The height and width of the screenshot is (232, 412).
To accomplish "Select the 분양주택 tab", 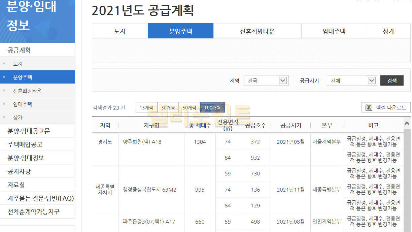I will (x=180, y=31).
